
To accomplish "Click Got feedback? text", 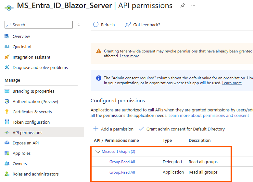I will coord(146,25).
